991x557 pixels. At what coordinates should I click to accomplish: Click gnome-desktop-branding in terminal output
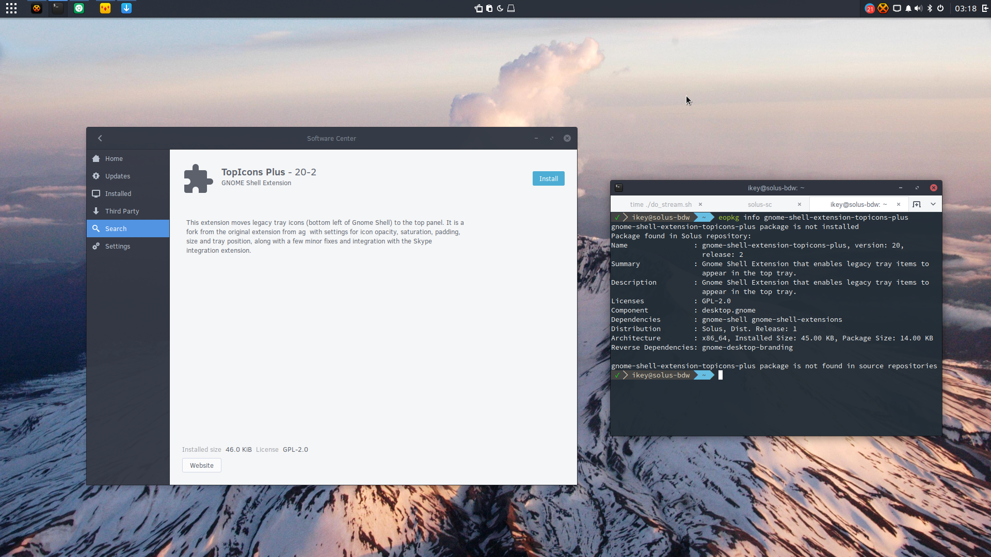click(x=747, y=348)
